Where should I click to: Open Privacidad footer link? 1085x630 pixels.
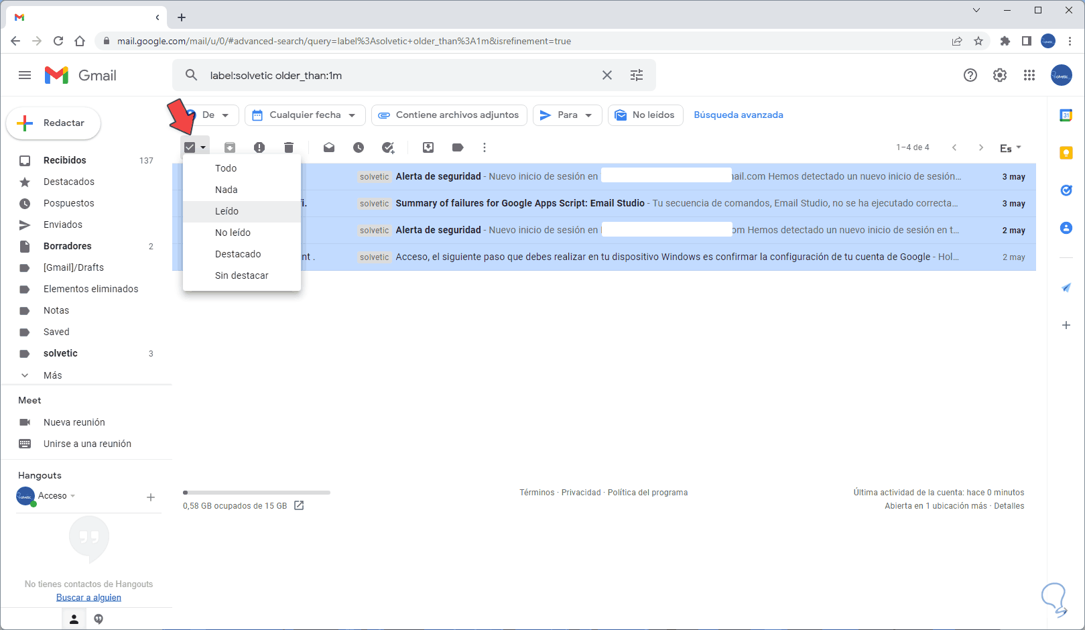581,493
